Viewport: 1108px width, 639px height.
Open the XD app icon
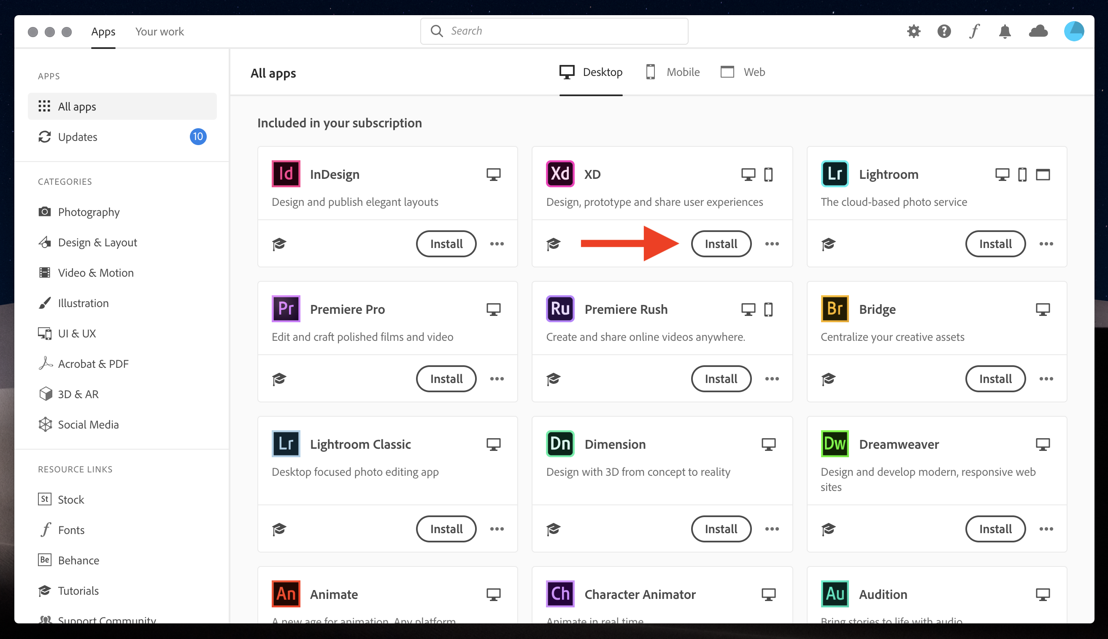tap(560, 174)
